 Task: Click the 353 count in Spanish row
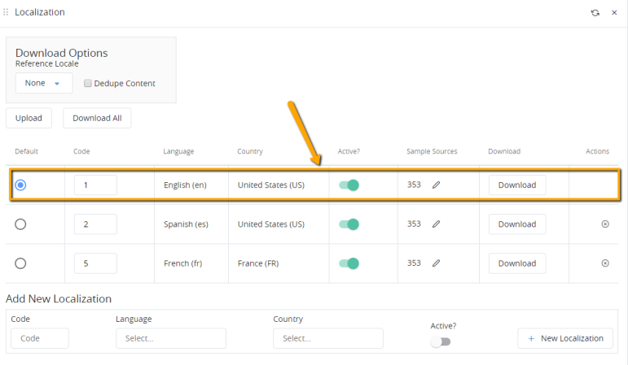click(414, 224)
